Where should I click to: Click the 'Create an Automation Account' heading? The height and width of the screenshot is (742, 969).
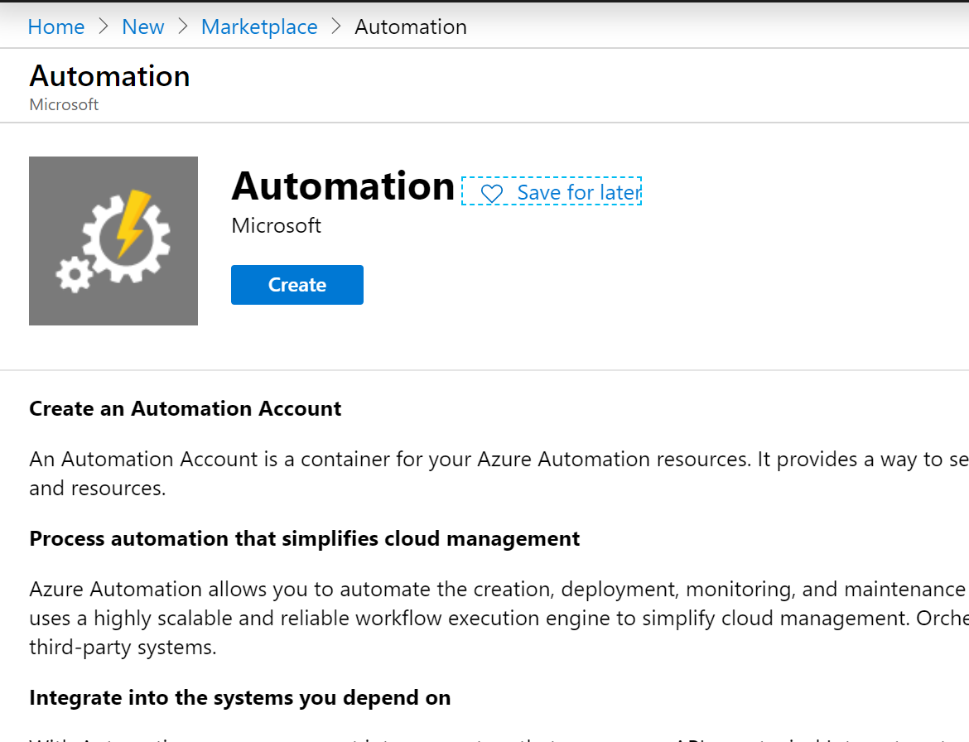[186, 408]
